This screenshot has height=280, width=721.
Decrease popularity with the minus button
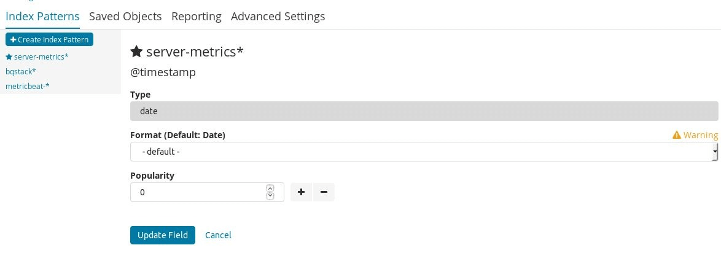pyautogui.click(x=324, y=192)
